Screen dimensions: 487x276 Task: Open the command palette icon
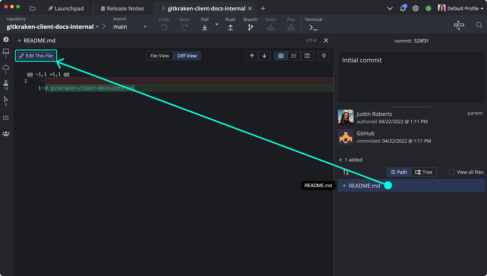(x=459, y=25)
